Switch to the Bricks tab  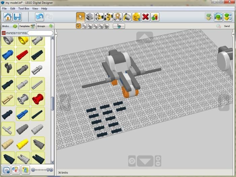tap(10, 26)
